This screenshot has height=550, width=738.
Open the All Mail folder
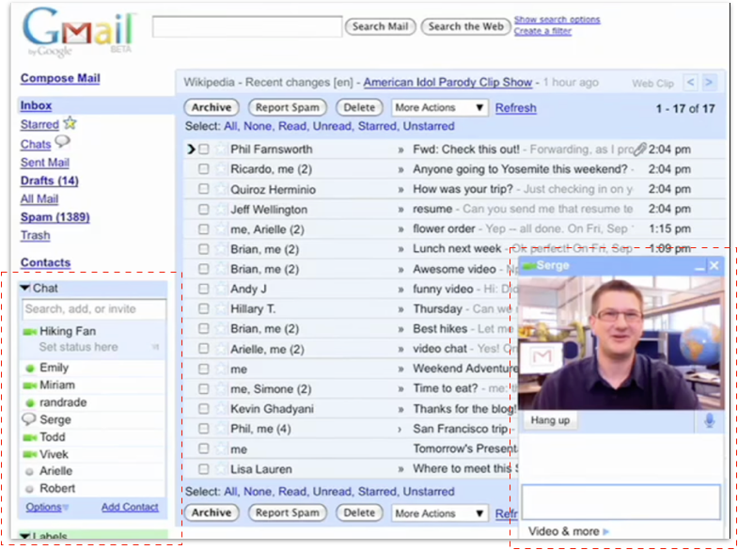(x=39, y=199)
